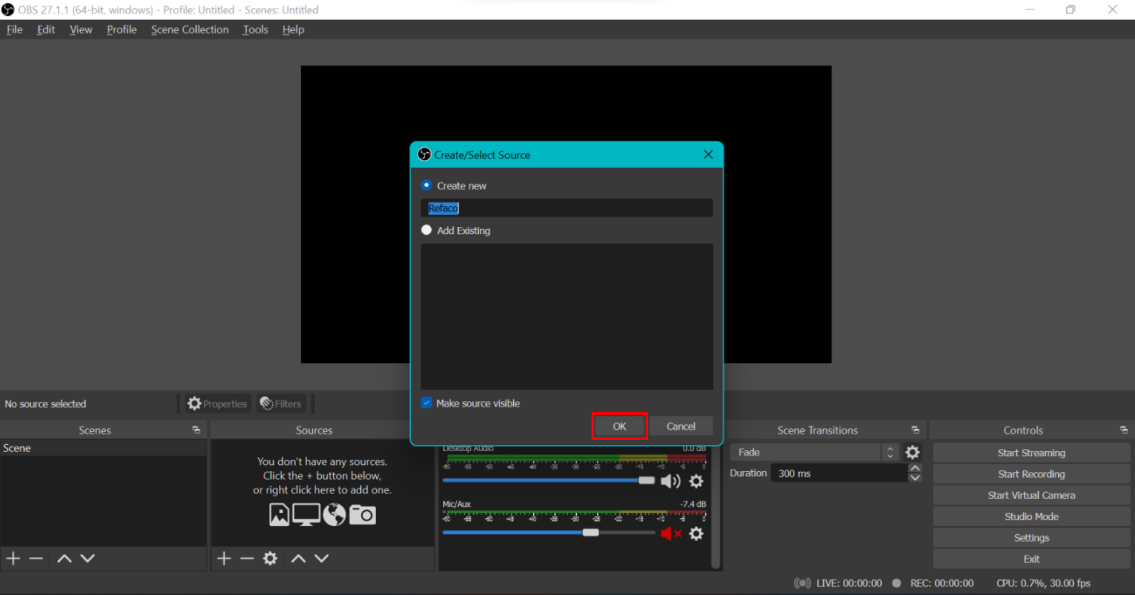Click Start Streaming button
This screenshot has width=1135, height=595.
point(1031,453)
